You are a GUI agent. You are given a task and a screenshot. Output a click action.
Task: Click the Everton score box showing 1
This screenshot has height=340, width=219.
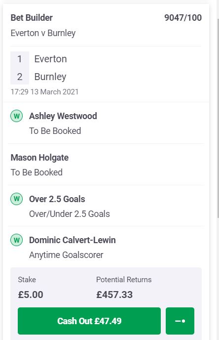20,59
